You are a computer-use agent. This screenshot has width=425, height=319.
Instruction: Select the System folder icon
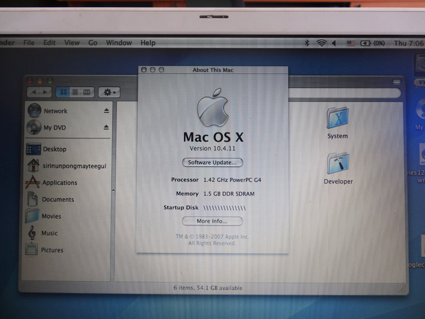pos(338,118)
